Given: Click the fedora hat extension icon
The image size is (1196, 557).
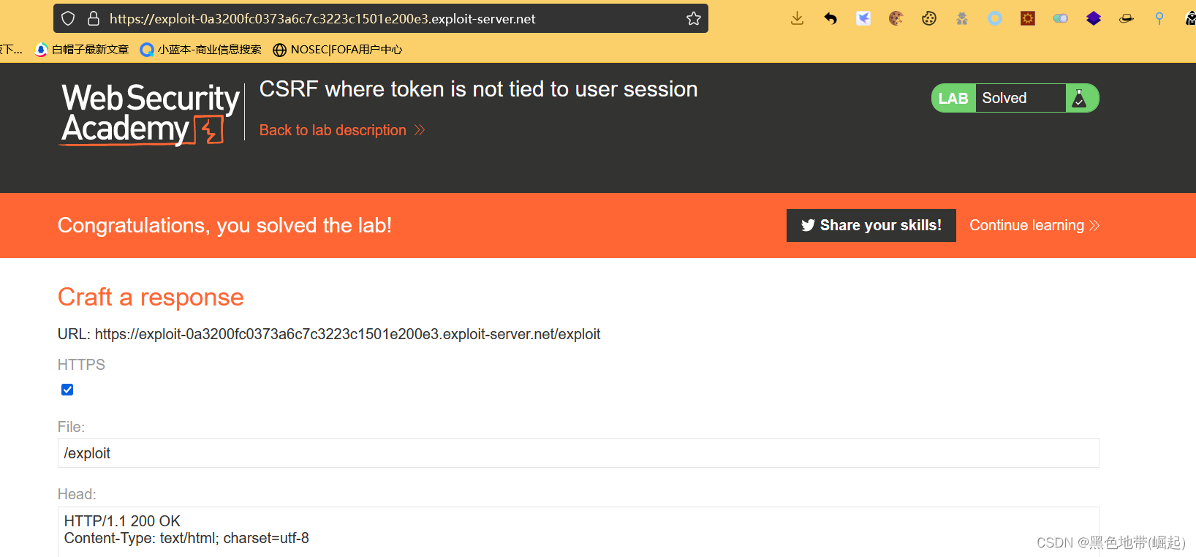Looking at the screenshot, I should tap(1126, 18).
